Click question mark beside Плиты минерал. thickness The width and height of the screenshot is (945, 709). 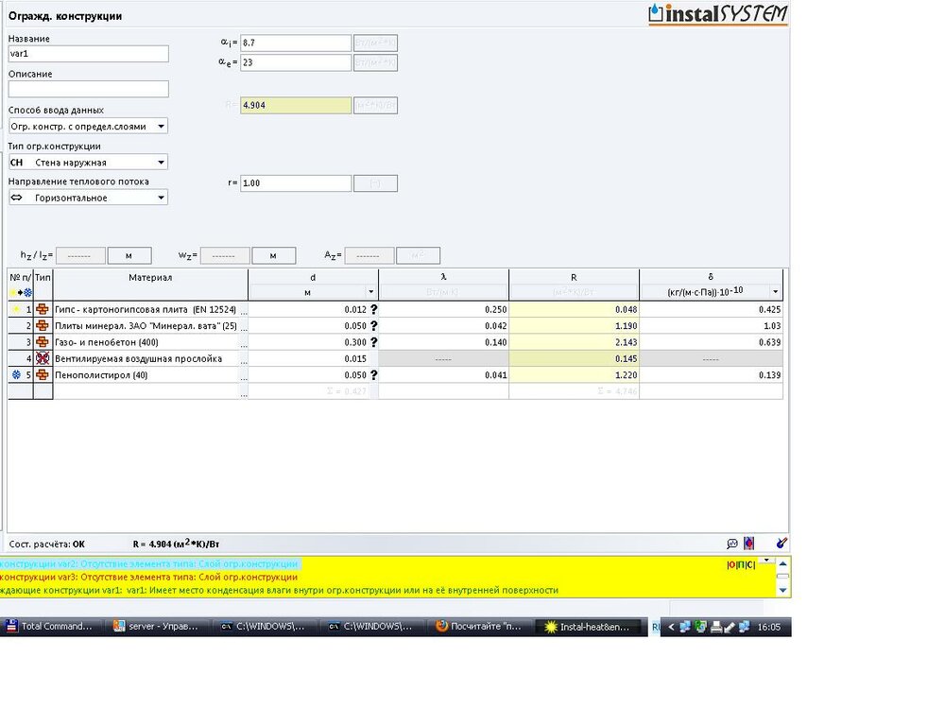tap(373, 325)
